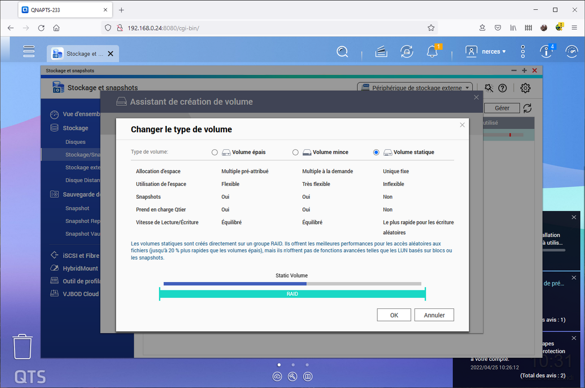This screenshot has width=585, height=388.
Task: Open a new browser tab
Action: (121, 10)
